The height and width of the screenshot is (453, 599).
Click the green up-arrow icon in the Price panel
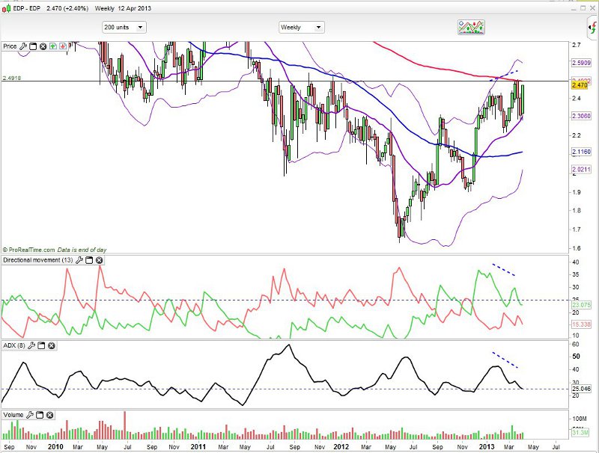tap(52, 46)
